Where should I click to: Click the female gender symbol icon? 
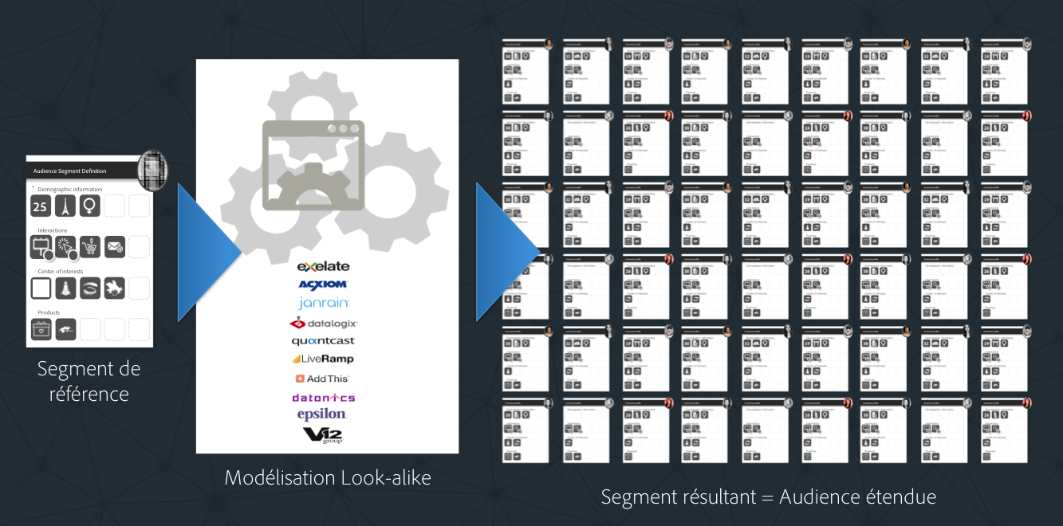point(90,207)
